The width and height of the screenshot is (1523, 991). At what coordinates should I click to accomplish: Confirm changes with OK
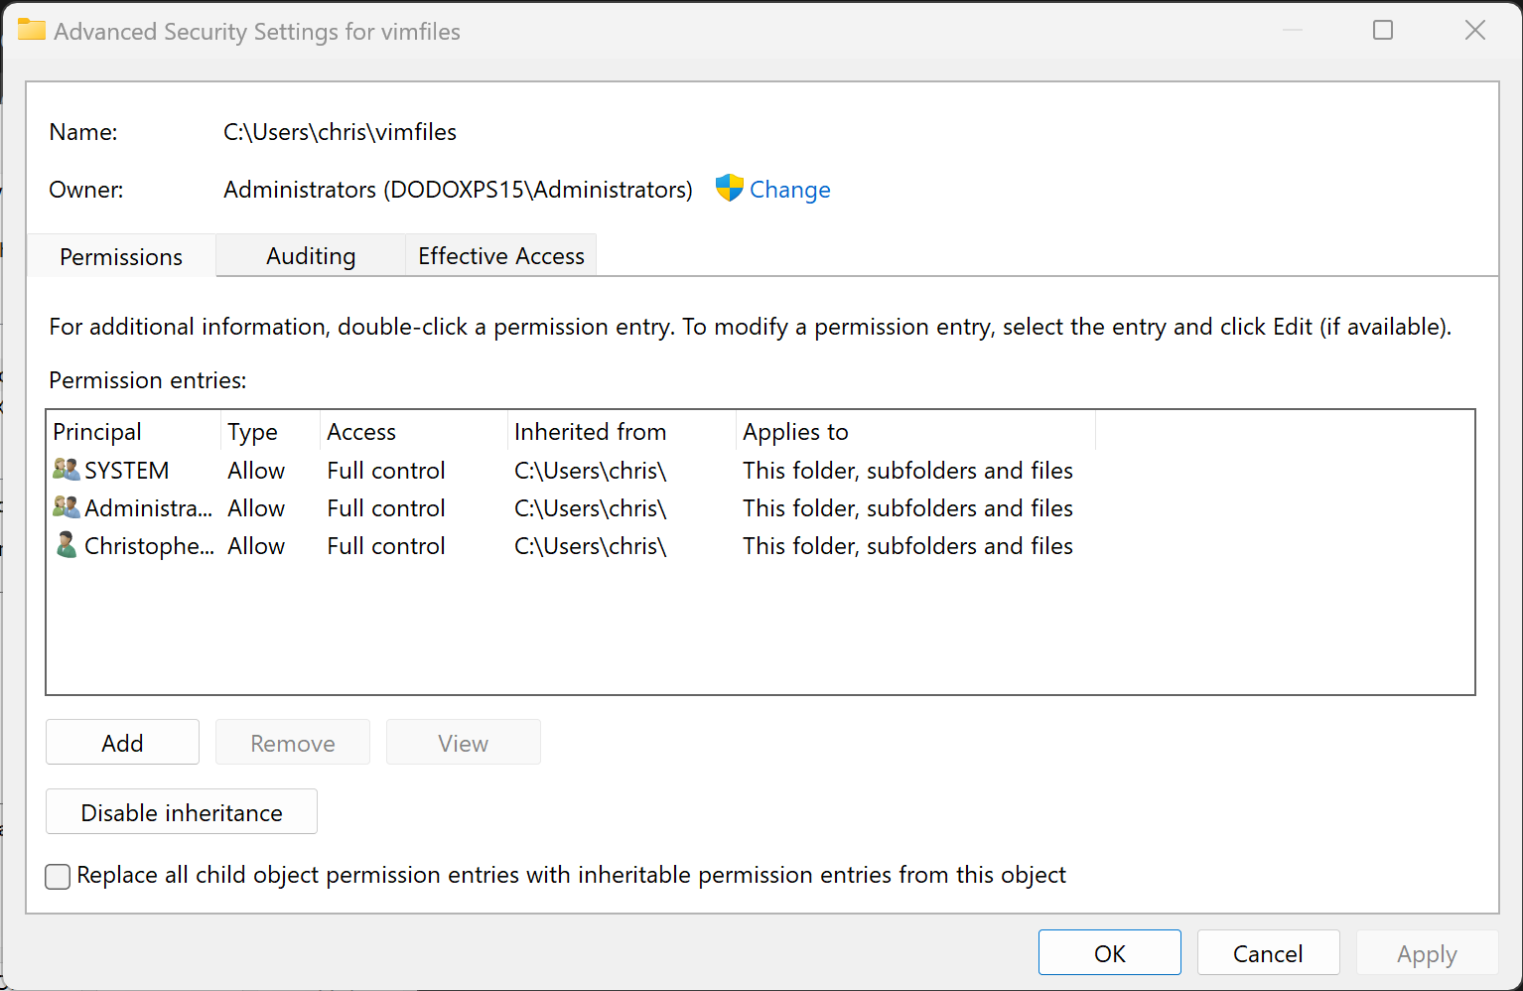(x=1109, y=952)
